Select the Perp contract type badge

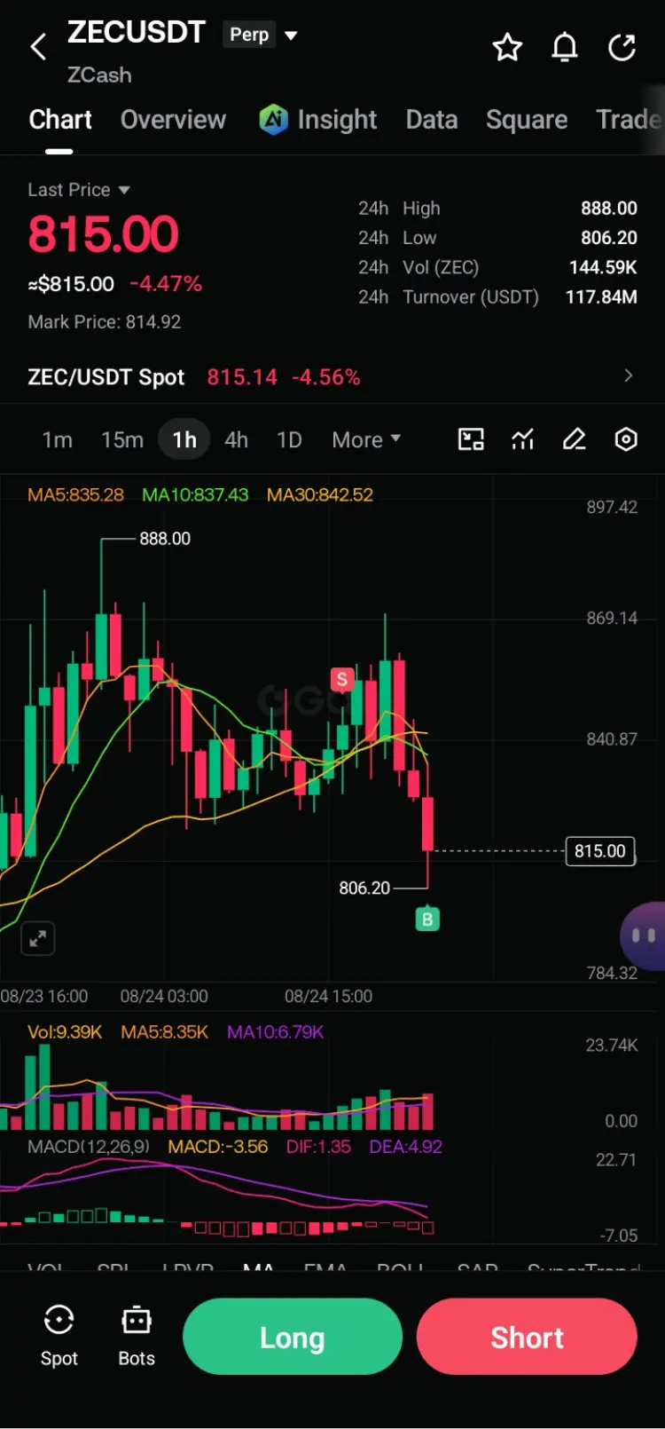249,35
